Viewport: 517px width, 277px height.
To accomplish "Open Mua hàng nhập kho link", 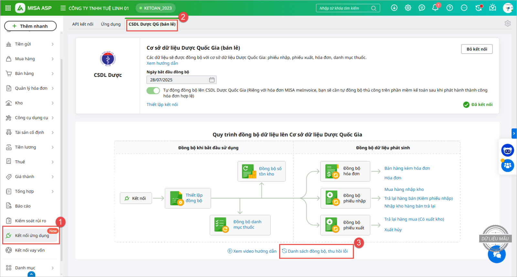I will 404,190.
